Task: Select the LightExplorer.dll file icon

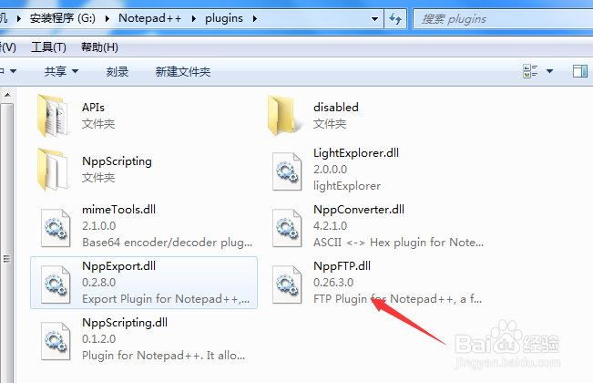Action: (x=287, y=171)
